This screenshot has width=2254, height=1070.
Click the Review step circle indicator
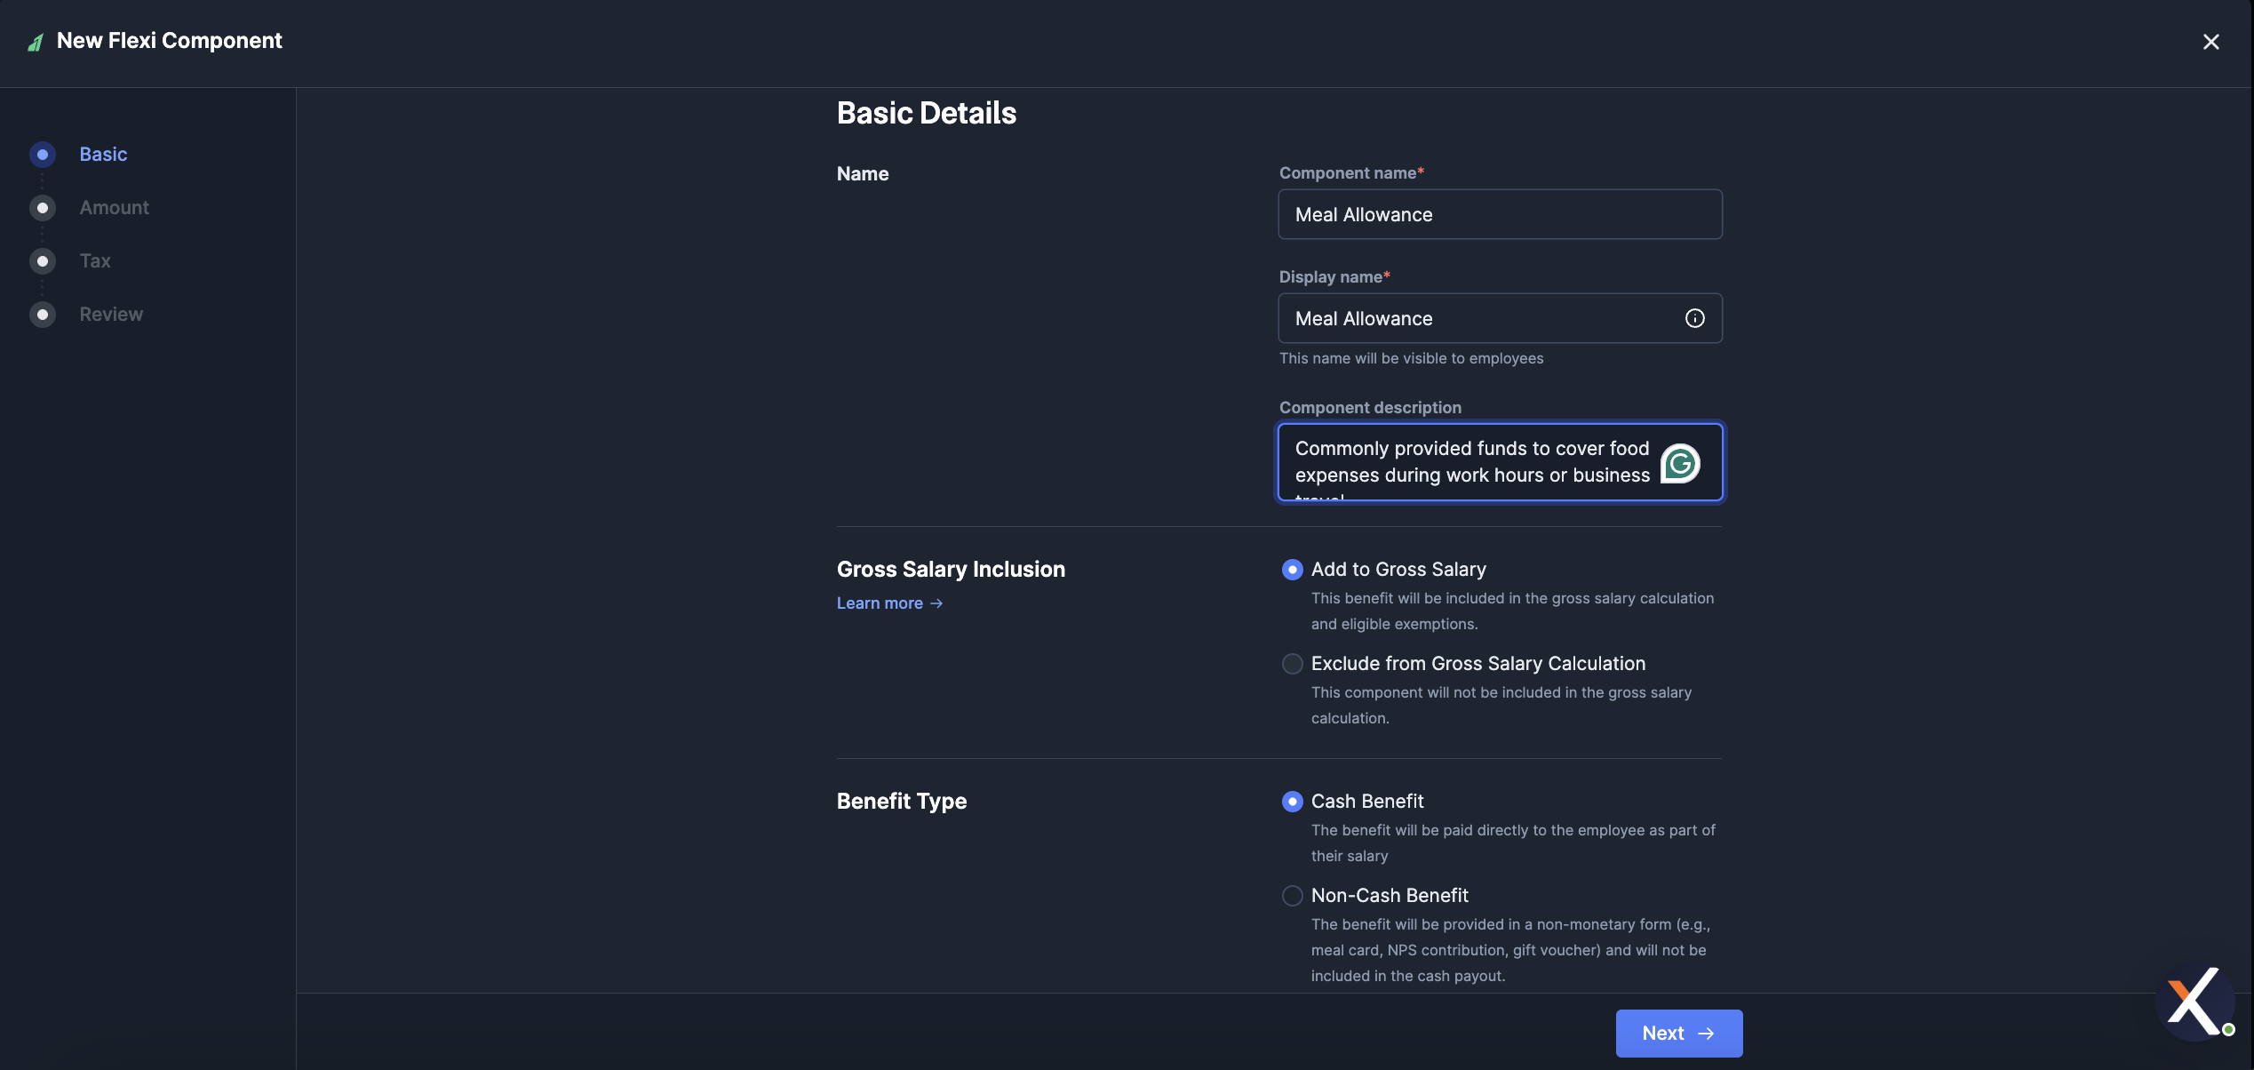click(x=43, y=315)
